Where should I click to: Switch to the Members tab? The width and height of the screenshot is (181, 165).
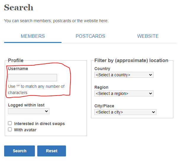pos(33,36)
